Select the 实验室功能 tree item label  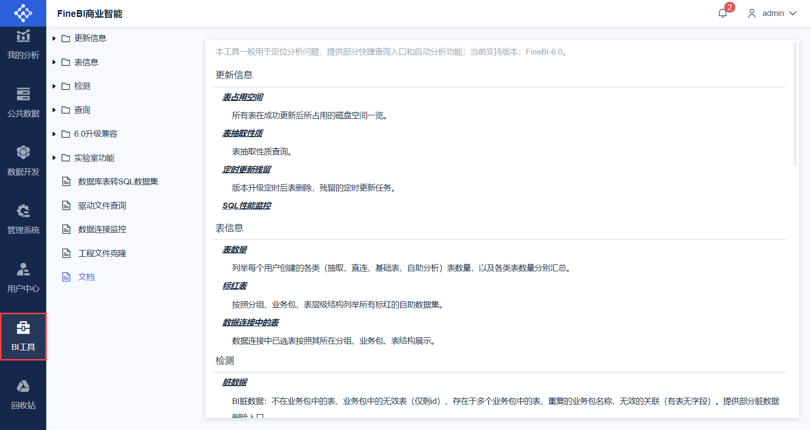point(95,158)
